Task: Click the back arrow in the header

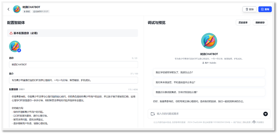Action: [x=8, y=9]
